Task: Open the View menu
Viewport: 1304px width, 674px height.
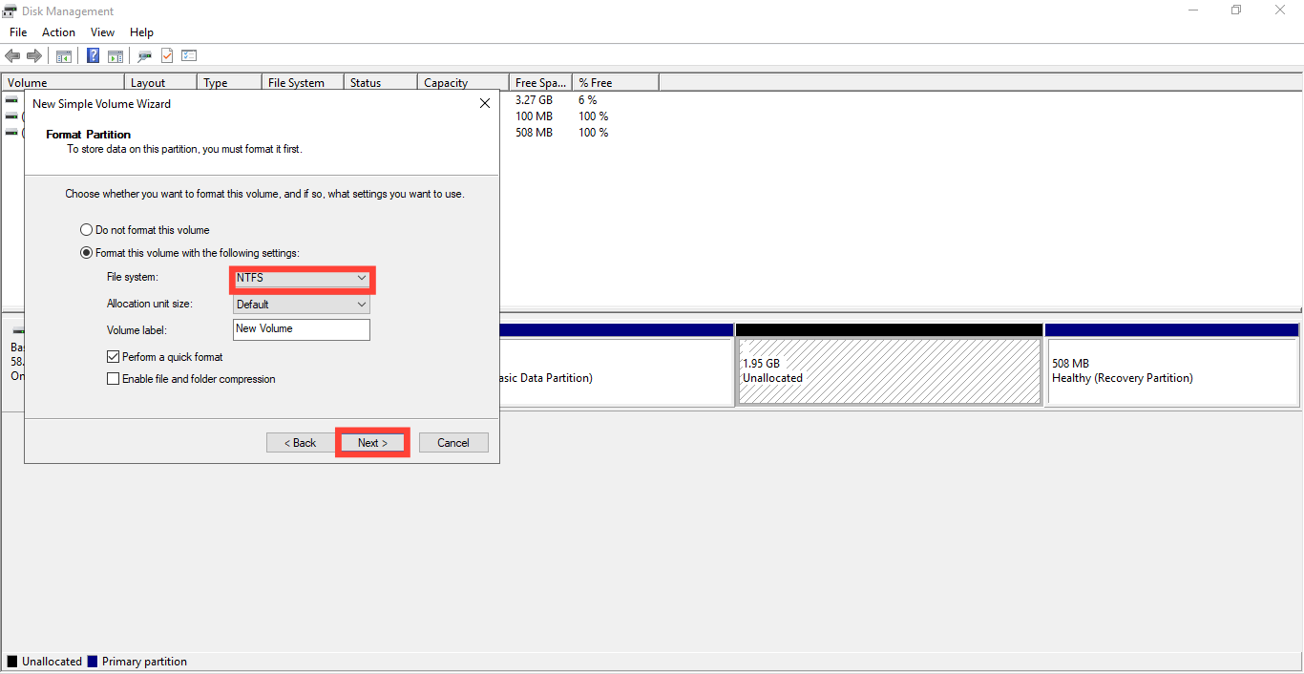Action: pyautogui.click(x=102, y=32)
